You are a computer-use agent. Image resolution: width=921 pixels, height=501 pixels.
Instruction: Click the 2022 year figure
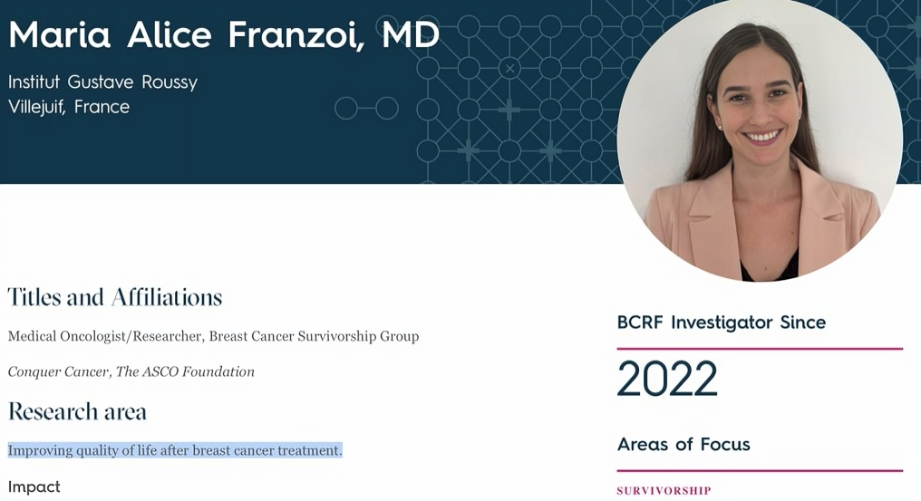click(667, 379)
